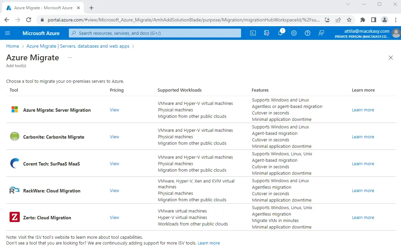The width and height of the screenshot is (401, 251).
Task: Focus the Search resources field
Action: (155, 33)
